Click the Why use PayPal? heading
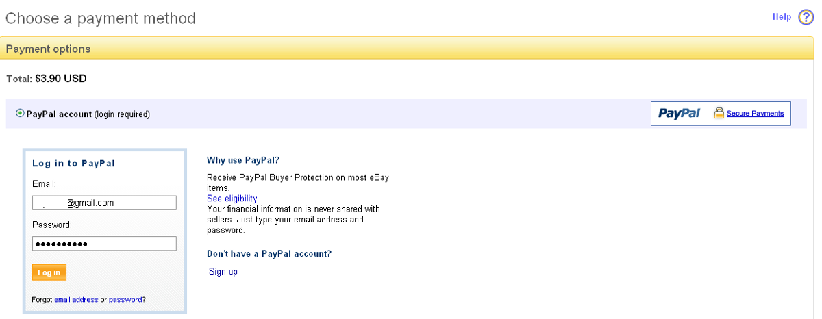Image resolution: width=822 pixels, height=319 pixels. coord(243,160)
